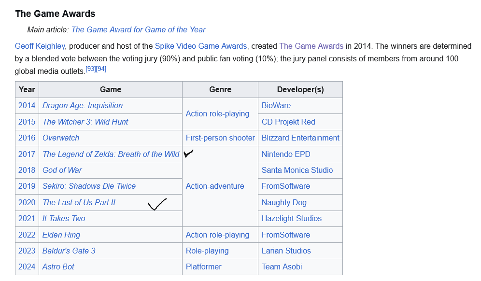Open The Last of Us Part II link

pos(79,202)
